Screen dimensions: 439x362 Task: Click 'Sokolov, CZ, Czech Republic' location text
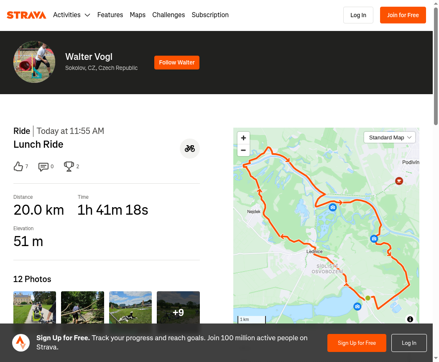point(101,68)
